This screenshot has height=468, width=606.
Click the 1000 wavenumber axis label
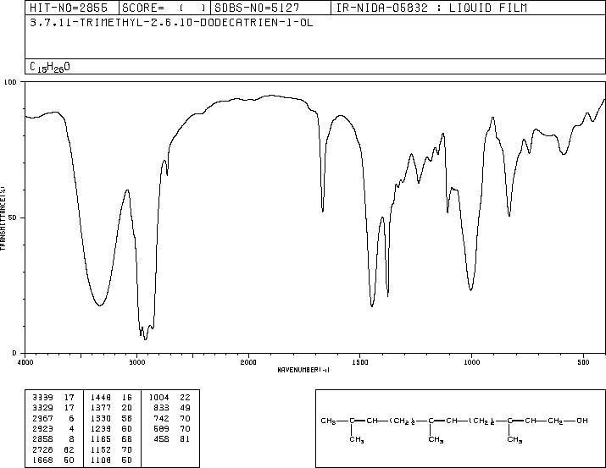471,362
